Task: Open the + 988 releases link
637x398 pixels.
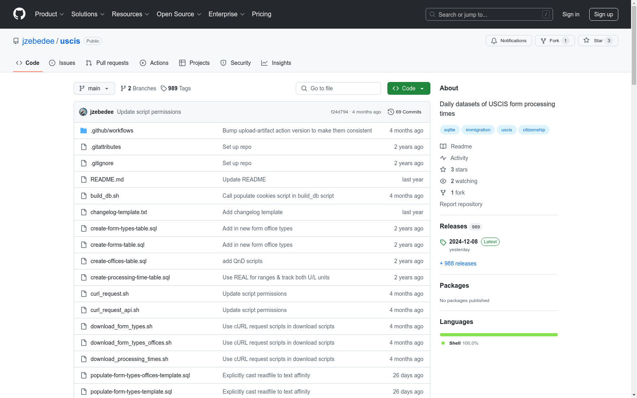Action: [x=458, y=263]
